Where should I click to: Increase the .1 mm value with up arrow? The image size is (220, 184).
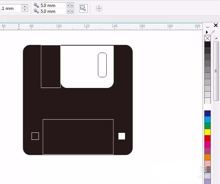click(25, 7)
